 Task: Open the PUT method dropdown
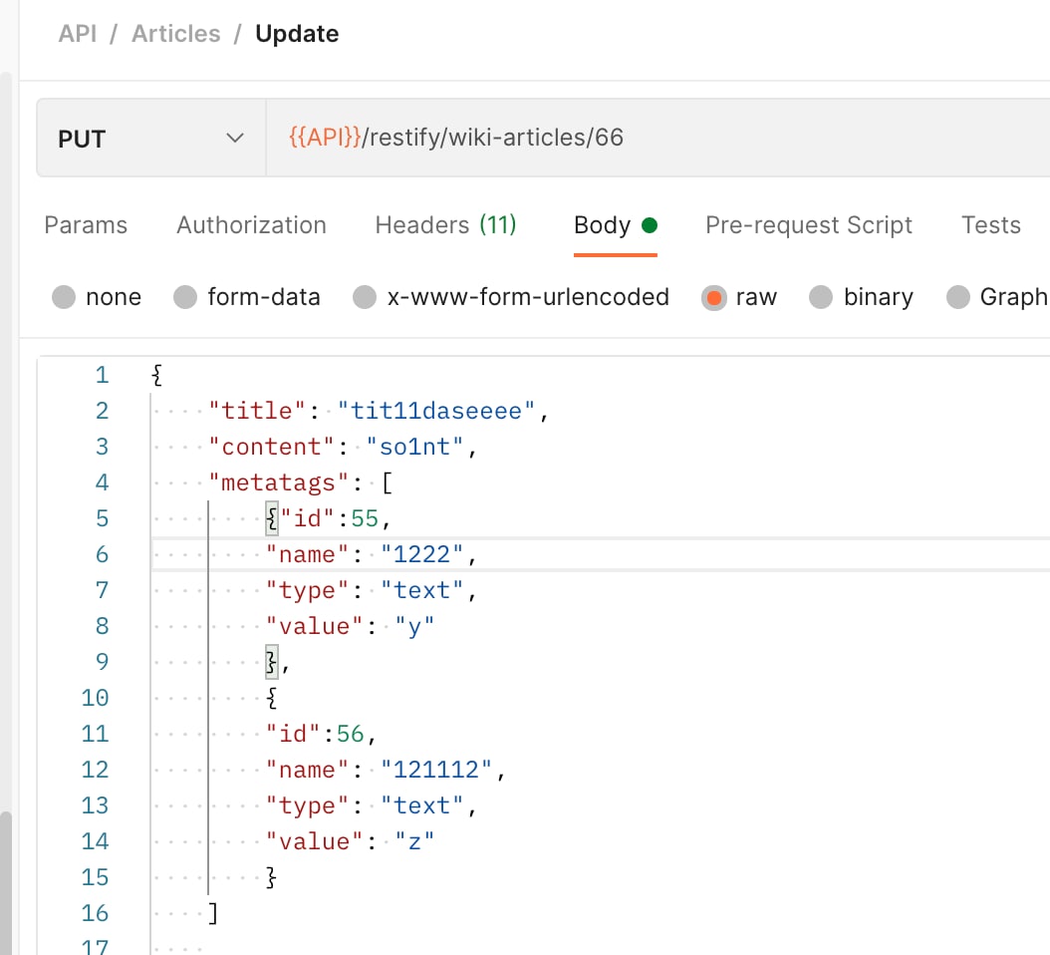150,139
